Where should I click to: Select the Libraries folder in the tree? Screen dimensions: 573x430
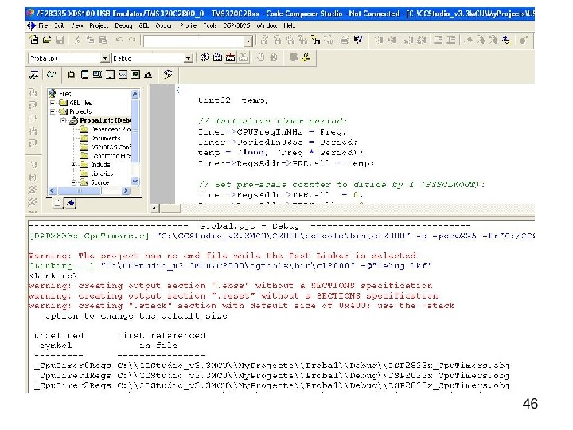coord(102,174)
